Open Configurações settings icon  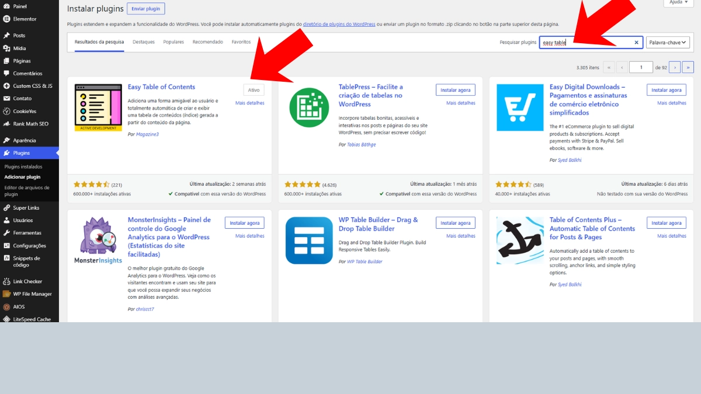[x=6, y=246]
